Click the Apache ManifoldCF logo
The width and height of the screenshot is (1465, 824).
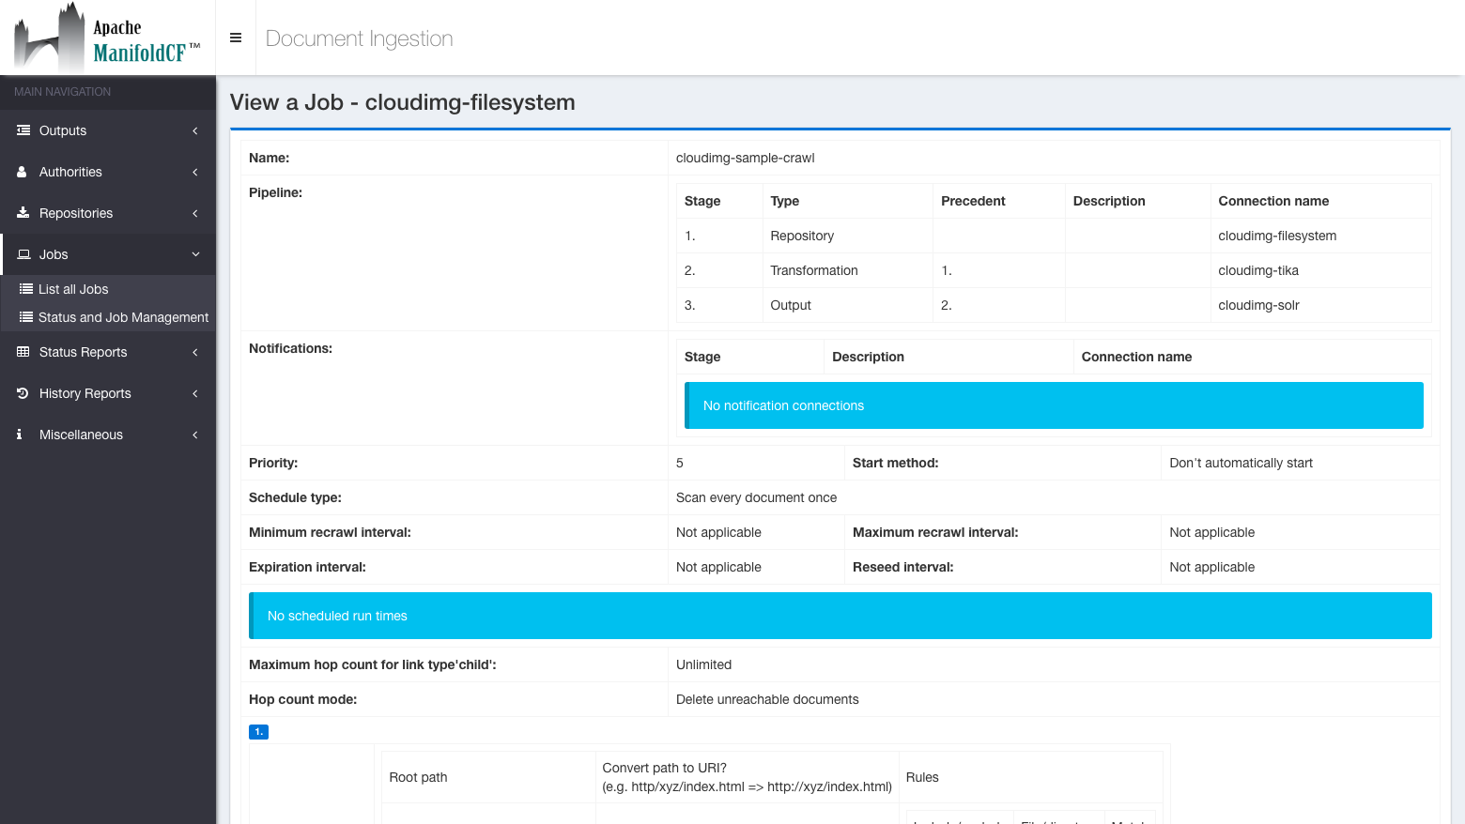107,38
